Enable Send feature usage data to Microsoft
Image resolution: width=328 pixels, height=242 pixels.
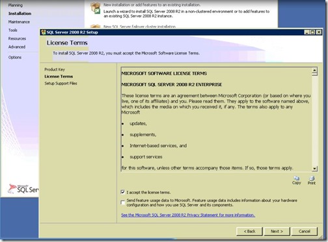(x=123, y=202)
